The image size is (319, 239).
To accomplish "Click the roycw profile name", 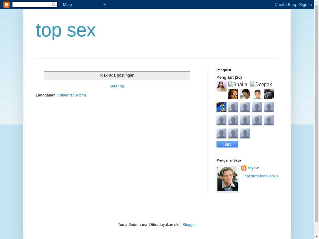I will point(253,168).
